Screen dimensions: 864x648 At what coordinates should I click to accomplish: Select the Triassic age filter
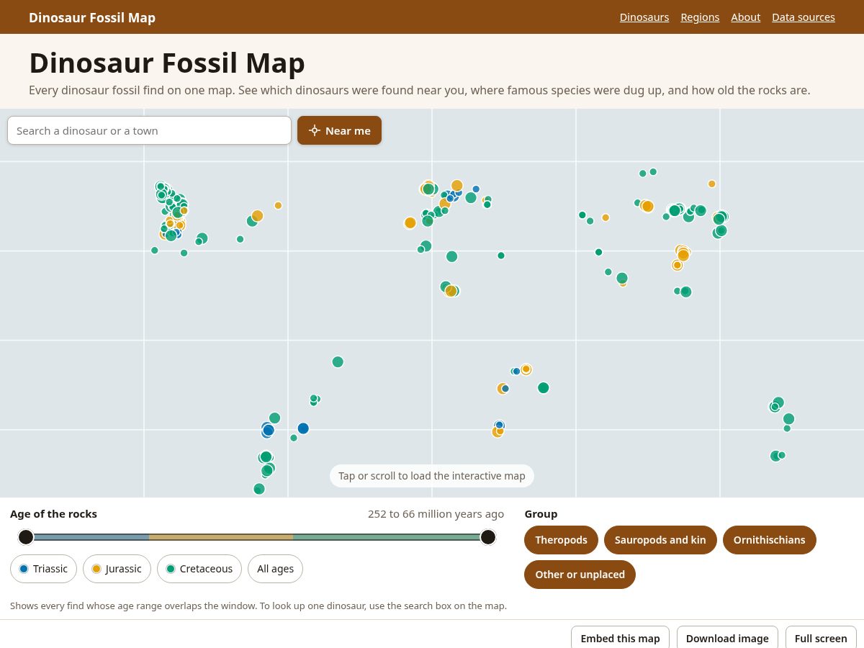[44, 569]
